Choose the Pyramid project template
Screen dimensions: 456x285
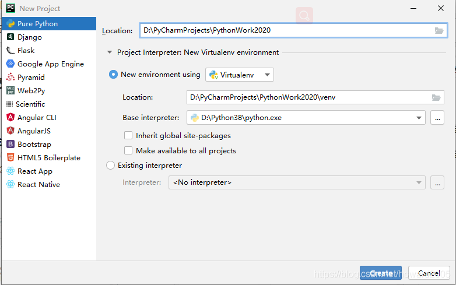pyautogui.click(x=49, y=77)
